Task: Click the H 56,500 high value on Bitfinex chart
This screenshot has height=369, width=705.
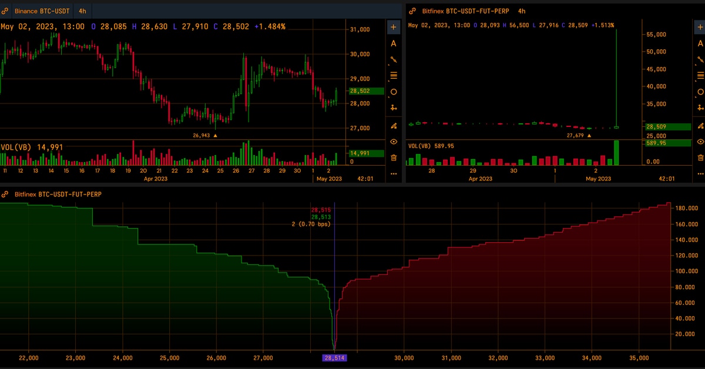Action: 516,25
